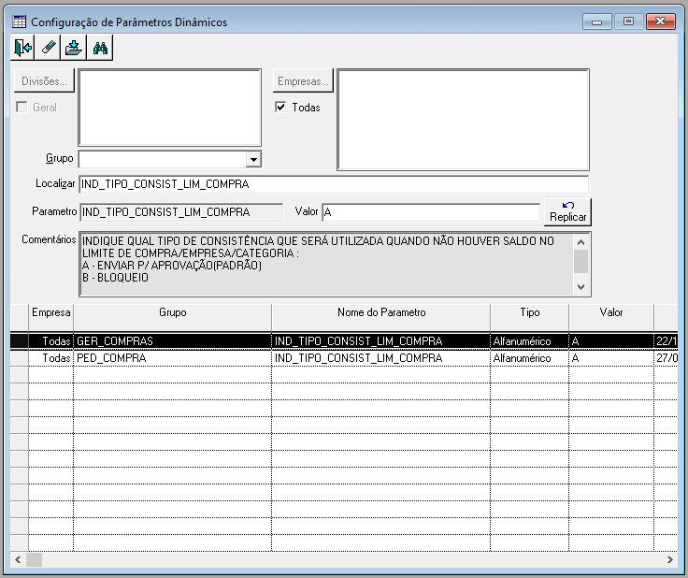
Task: Click the grid horizontal scroll right arrow
Action: pos(670,559)
